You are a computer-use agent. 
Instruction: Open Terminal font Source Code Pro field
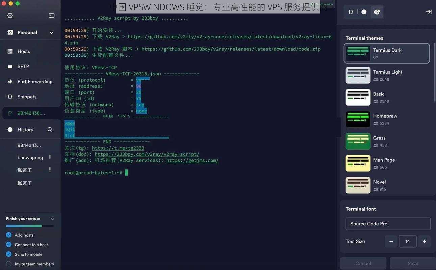point(388,224)
